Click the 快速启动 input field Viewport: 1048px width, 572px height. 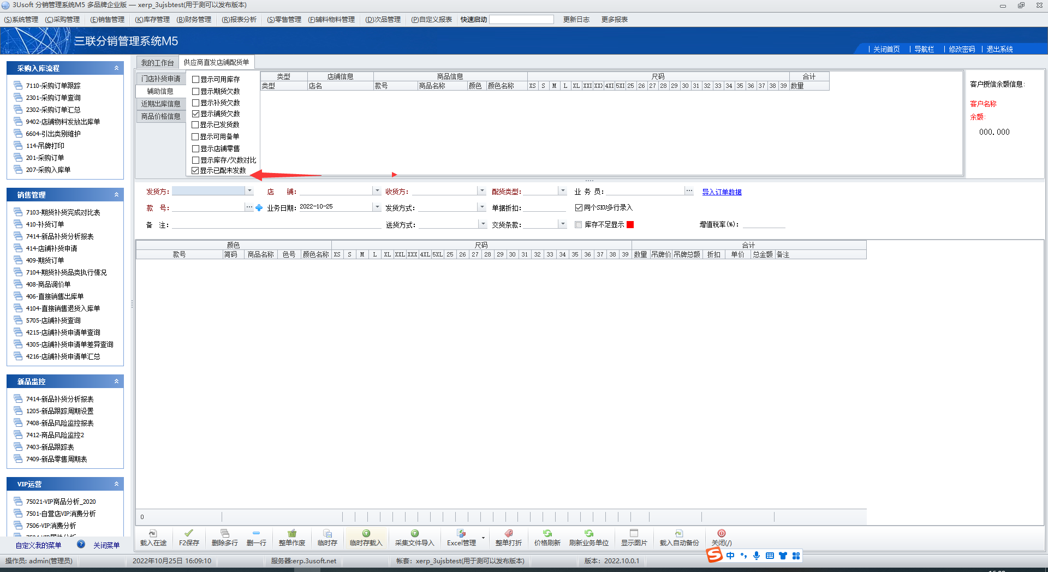pyautogui.click(x=521, y=20)
